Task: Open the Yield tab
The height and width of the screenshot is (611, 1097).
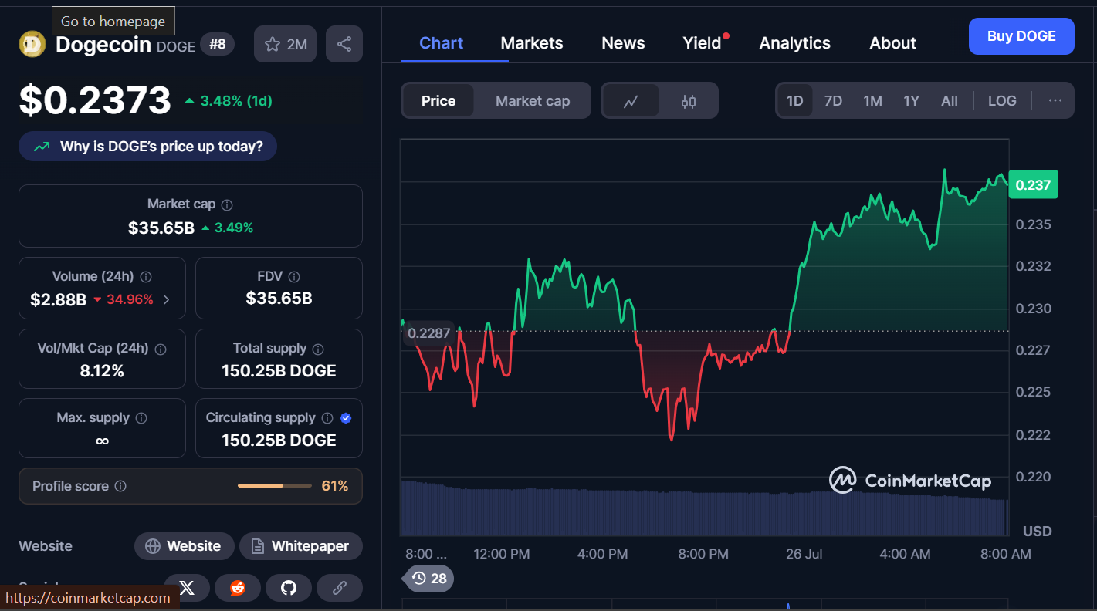Action: point(702,43)
